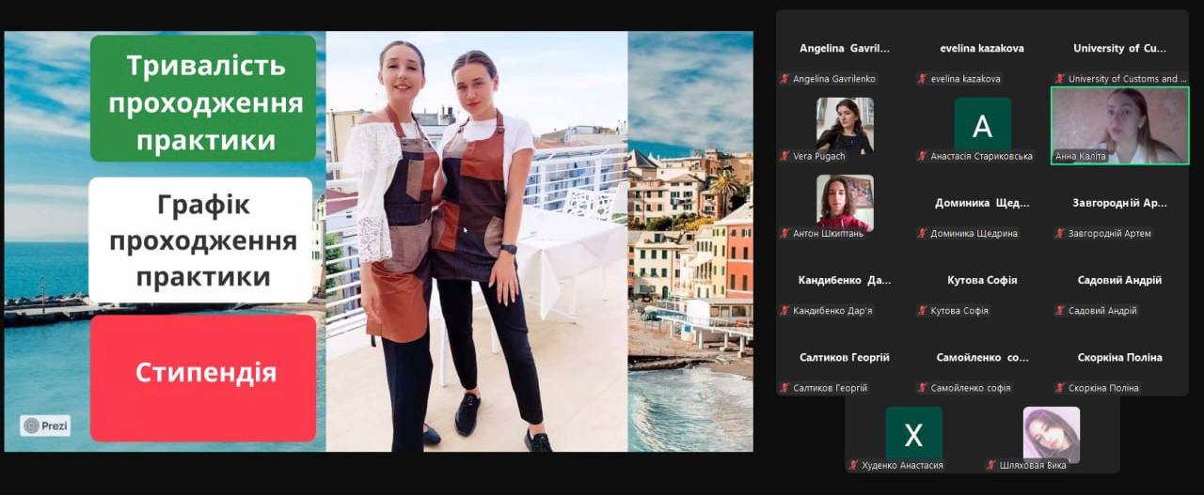Click the green 'X' avatar of Худенко Анастасия
Screen dimensions: 1204x495
(x=913, y=434)
